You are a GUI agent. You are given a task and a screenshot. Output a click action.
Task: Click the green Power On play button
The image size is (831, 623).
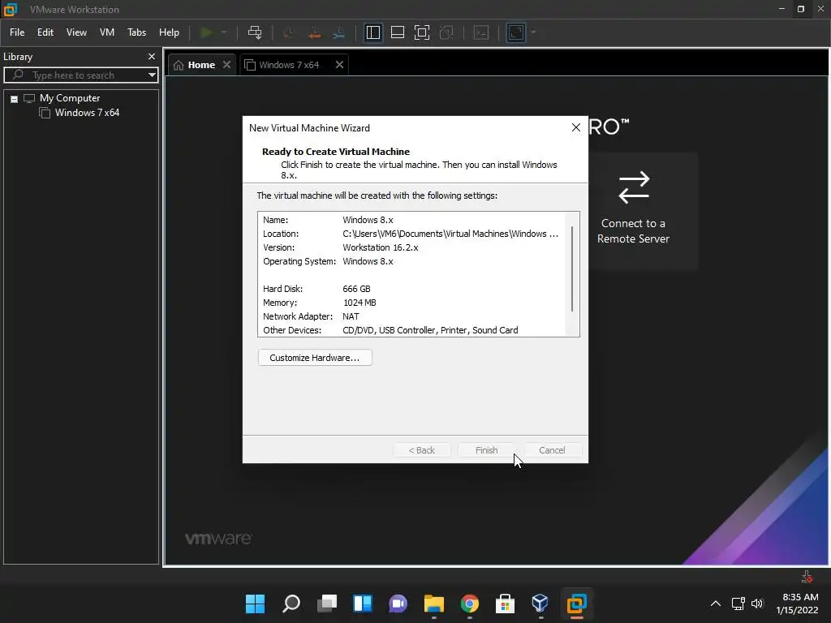coord(206,32)
